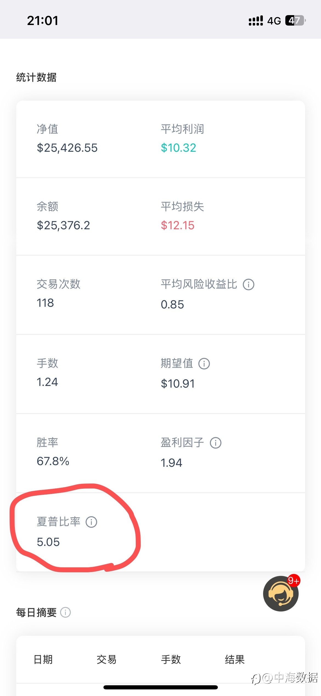The width and height of the screenshot is (321, 696).
Task: Tap the 夏普比率 value 5.05
Action: click(x=48, y=542)
